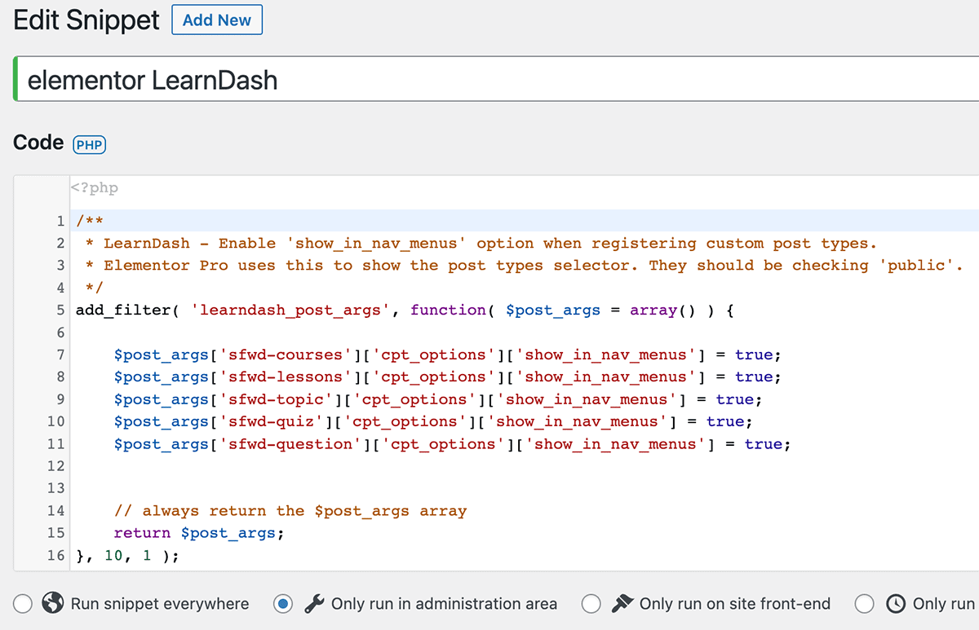Select the Run snippet everywhere radio button

click(x=23, y=604)
